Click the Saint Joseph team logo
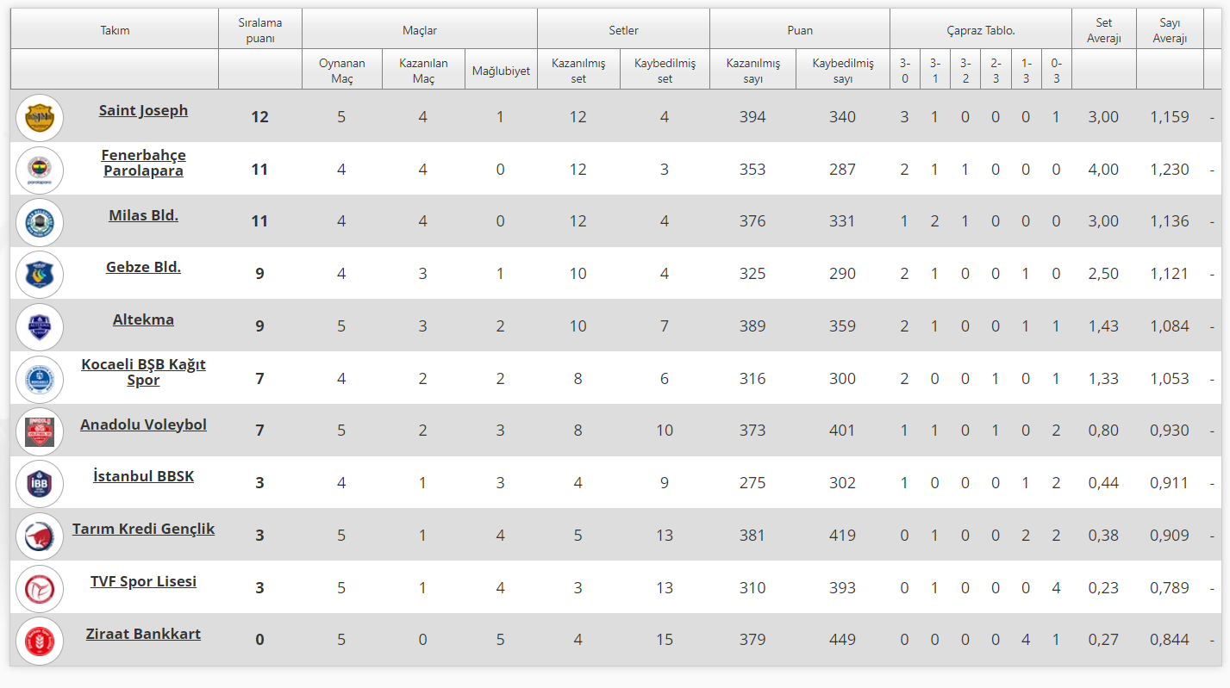 [40, 117]
